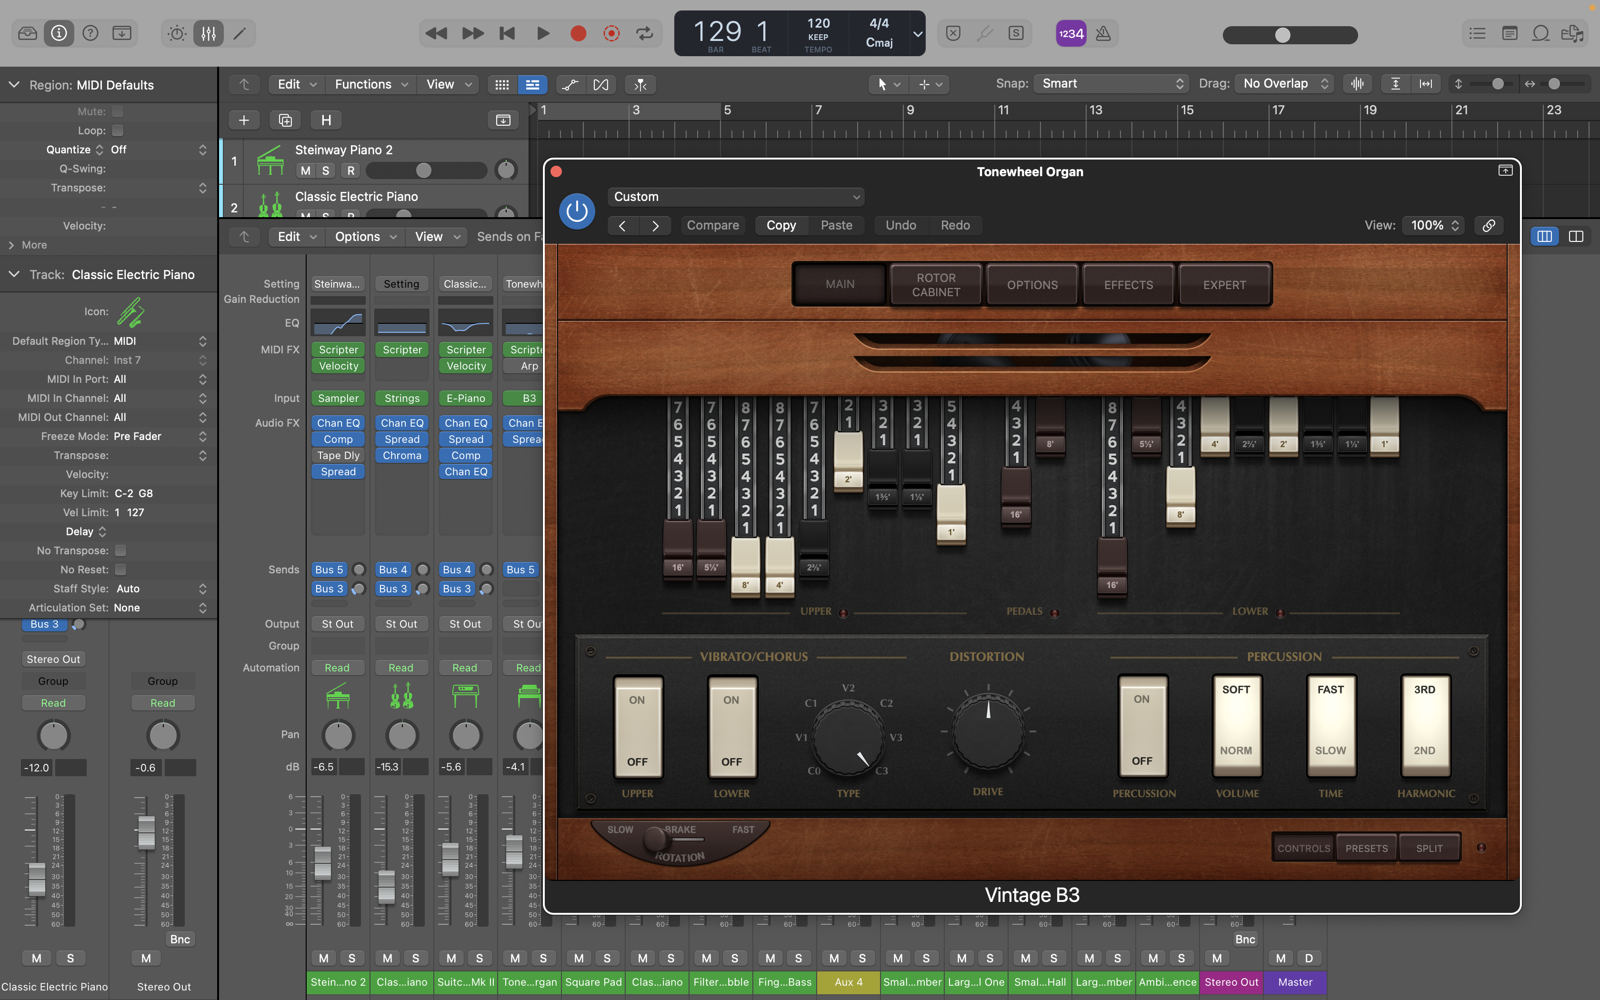
Task: Open Freeze Mode Pre Fader dropdown
Action: (x=160, y=437)
